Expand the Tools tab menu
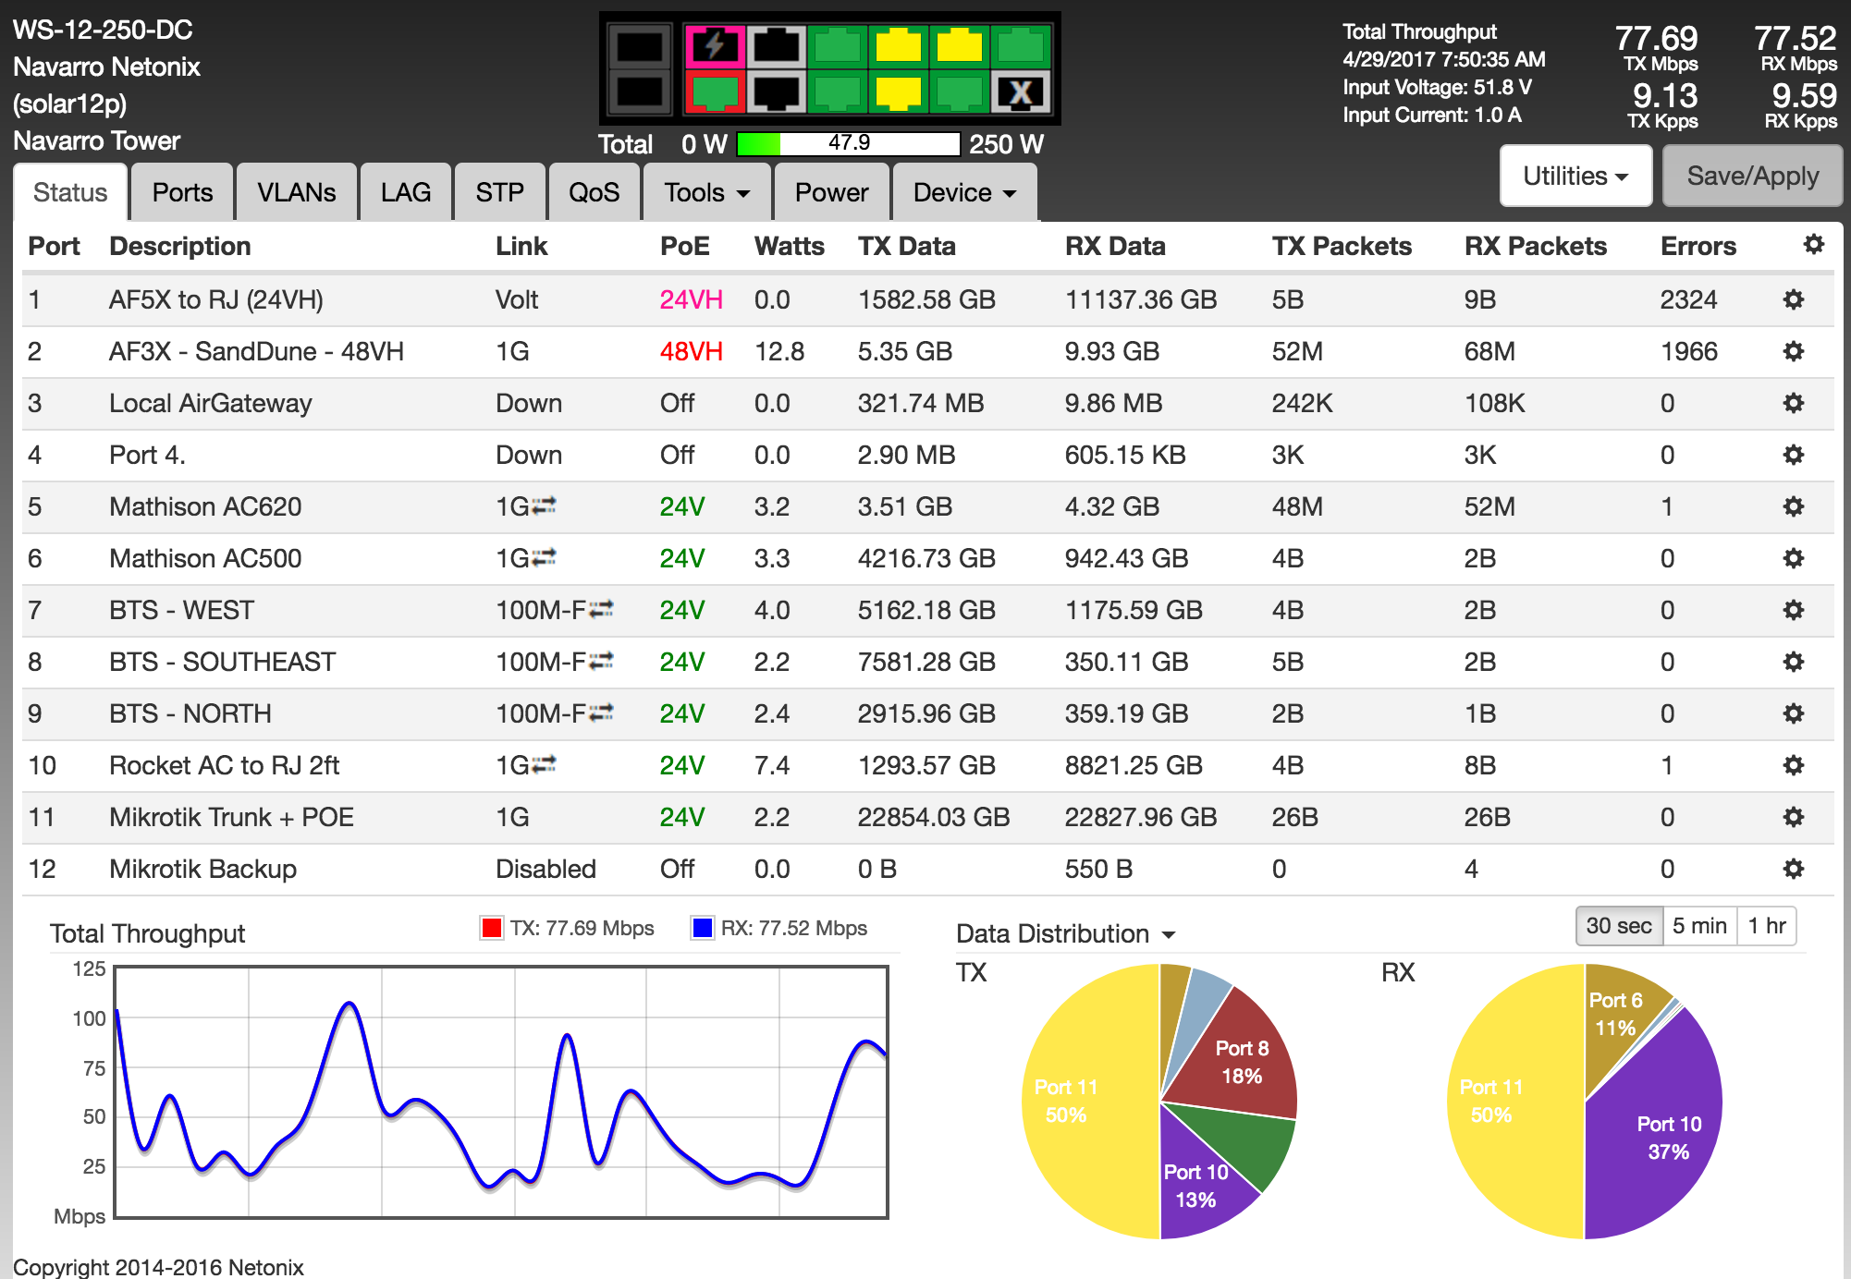The height and width of the screenshot is (1279, 1851). point(706,192)
